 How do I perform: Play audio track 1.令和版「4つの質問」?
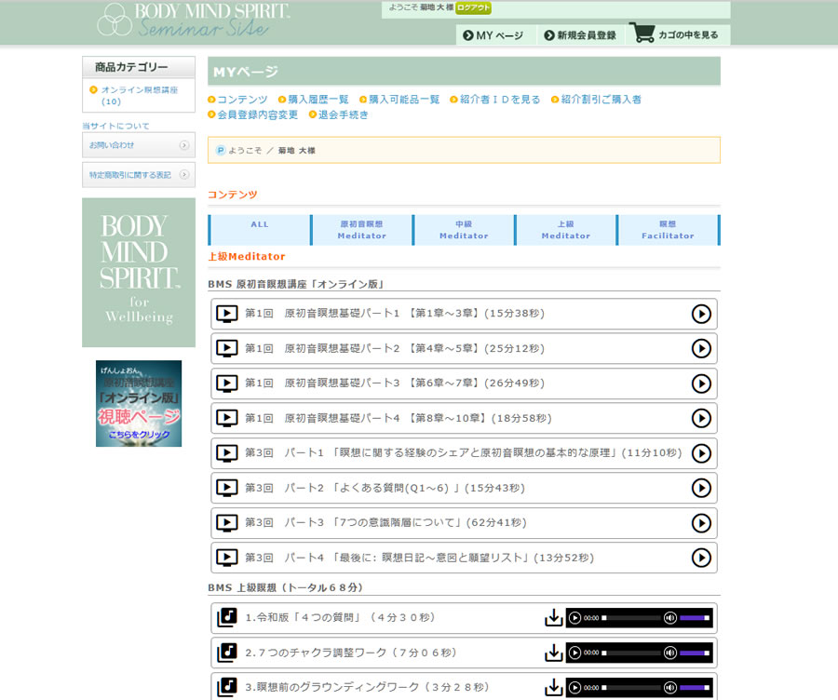coord(575,618)
